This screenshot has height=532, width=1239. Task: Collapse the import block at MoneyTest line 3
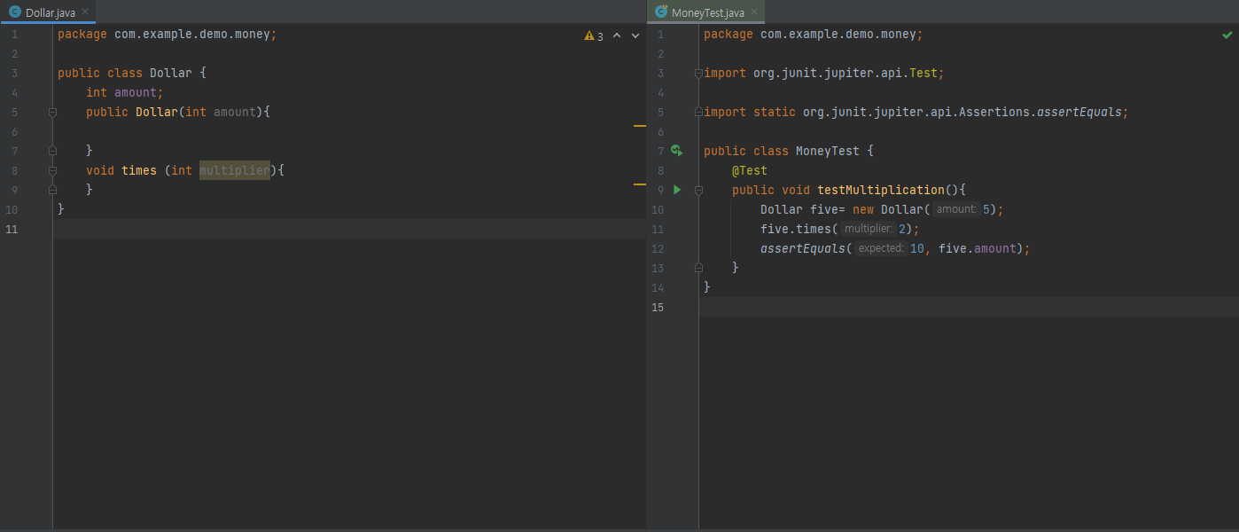pos(698,74)
